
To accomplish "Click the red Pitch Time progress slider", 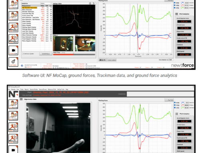I will [x=74, y=54].
